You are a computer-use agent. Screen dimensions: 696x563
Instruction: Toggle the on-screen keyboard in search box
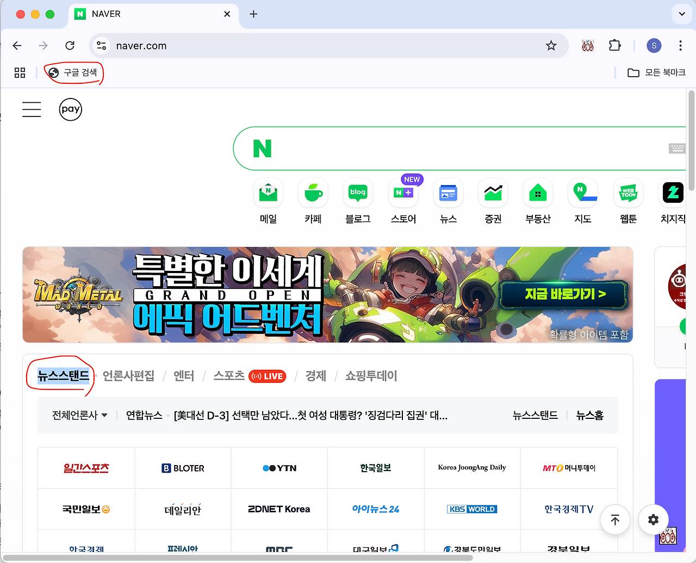(677, 149)
